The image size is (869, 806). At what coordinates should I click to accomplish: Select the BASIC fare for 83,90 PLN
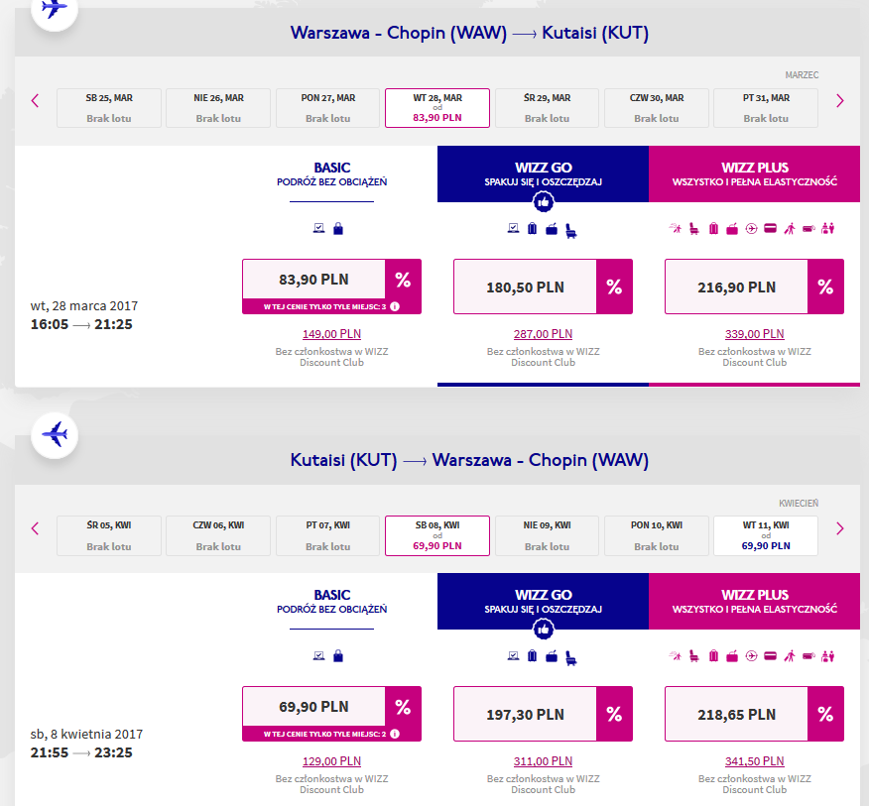[331, 287]
